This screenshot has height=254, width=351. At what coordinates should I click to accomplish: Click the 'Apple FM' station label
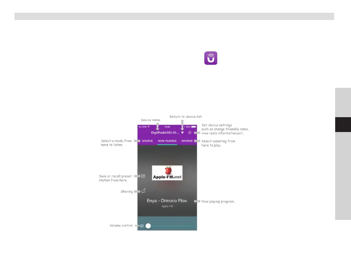pyautogui.click(x=167, y=206)
